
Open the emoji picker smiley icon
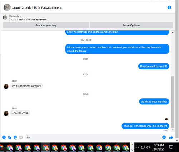164,137
